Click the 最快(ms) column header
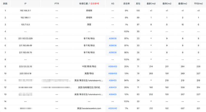206x112 pixels. tap(167, 4)
